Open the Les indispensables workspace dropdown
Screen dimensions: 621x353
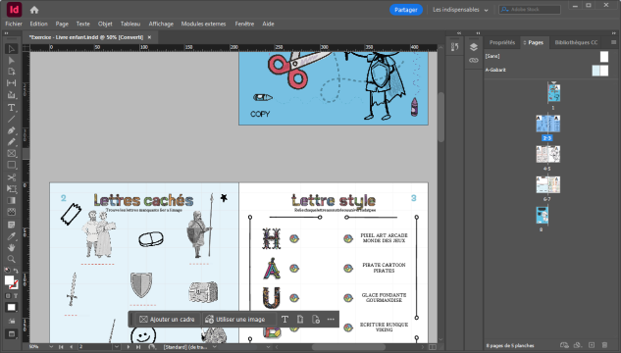click(460, 10)
